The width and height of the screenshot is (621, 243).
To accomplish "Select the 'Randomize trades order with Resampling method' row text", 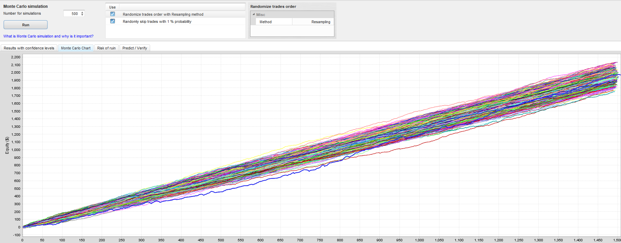I will point(163,14).
